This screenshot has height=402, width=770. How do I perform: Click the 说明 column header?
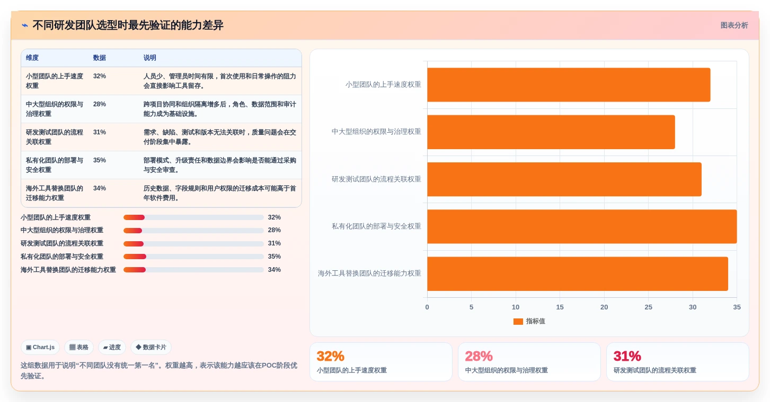pyautogui.click(x=150, y=58)
